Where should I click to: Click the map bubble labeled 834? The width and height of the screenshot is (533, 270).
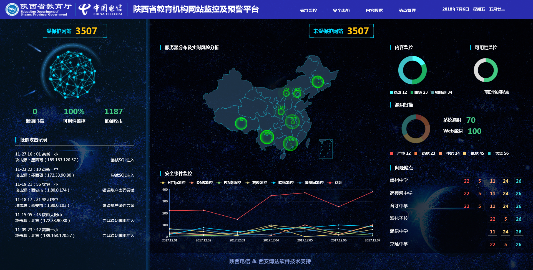click(x=267, y=137)
